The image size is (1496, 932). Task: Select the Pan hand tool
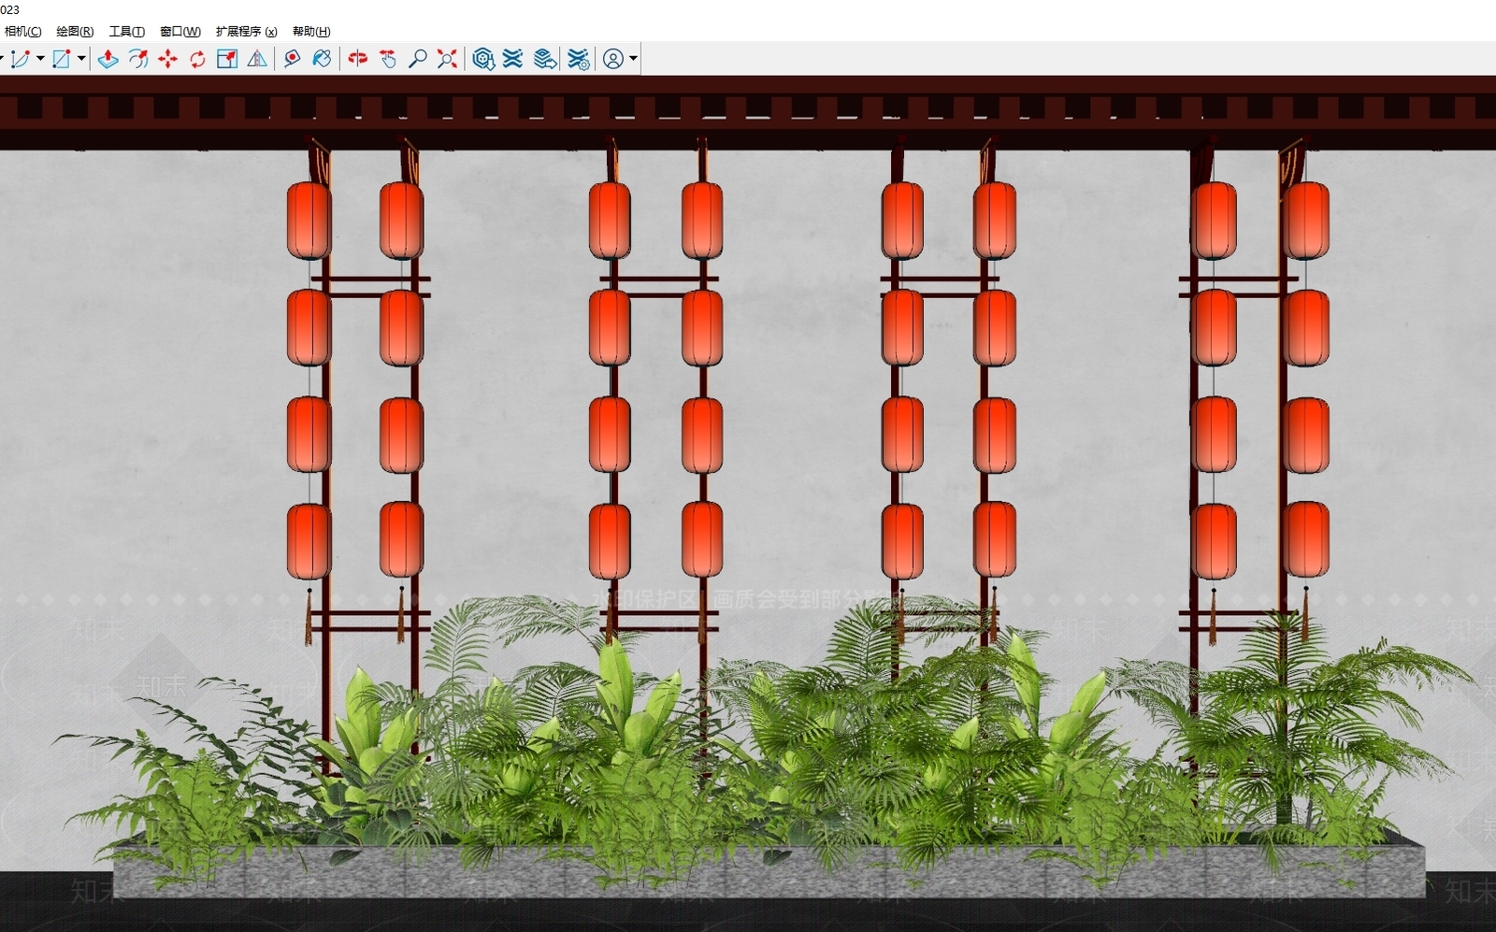click(x=388, y=59)
